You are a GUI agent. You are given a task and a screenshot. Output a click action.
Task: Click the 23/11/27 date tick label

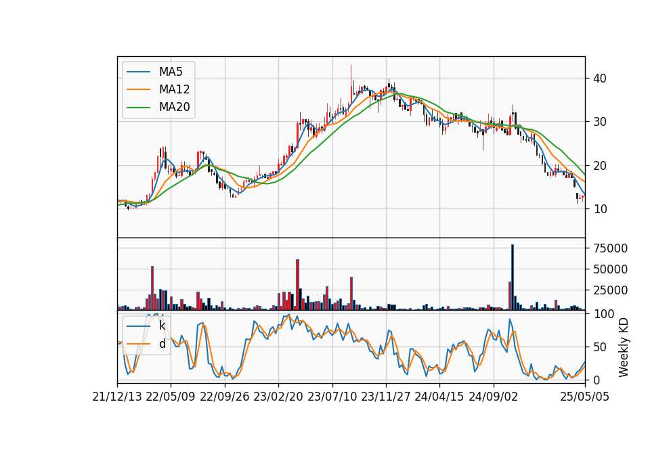tap(386, 397)
